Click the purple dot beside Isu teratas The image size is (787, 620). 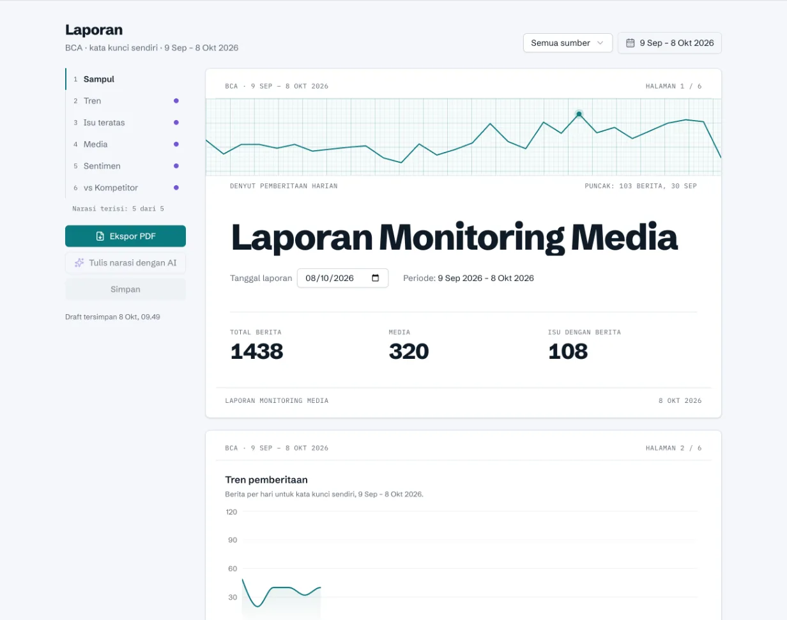pos(176,123)
